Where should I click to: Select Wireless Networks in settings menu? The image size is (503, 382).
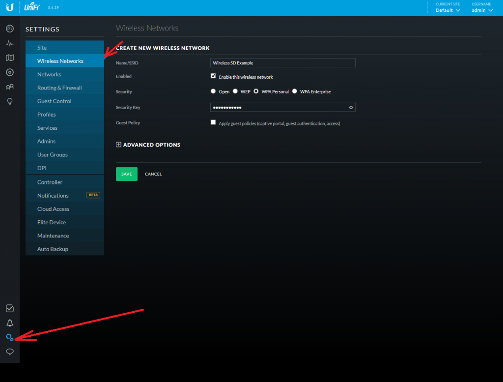(65, 61)
